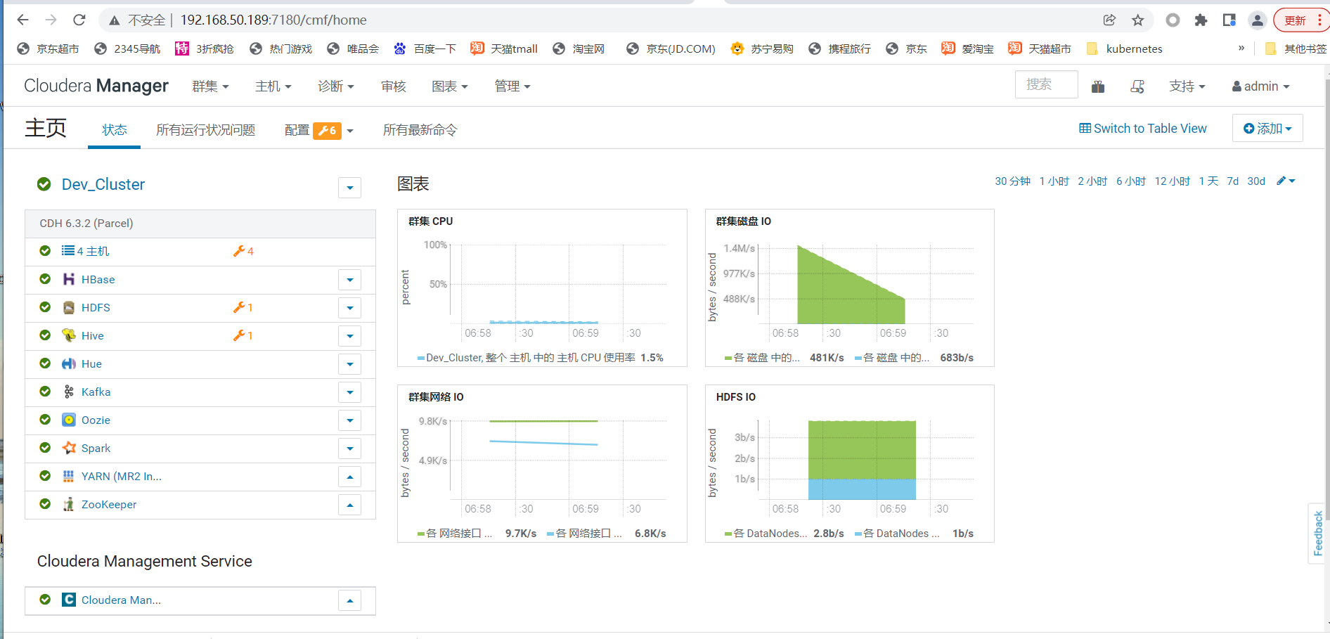1330x639 pixels.
Task: Click the ZooKeeper service icon
Action: pyautogui.click(x=68, y=504)
